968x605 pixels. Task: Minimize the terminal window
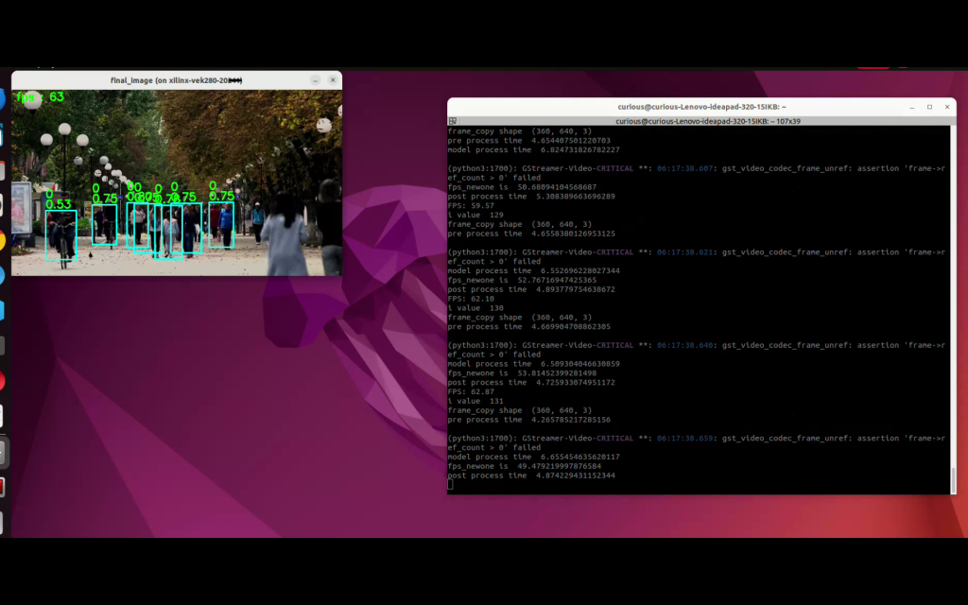pyautogui.click(x=912, y=107)
